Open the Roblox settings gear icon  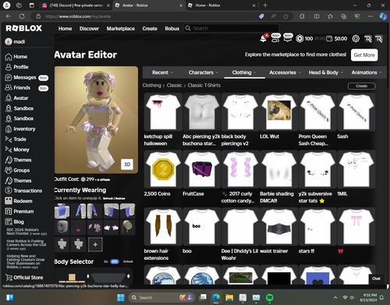(356, 39)
